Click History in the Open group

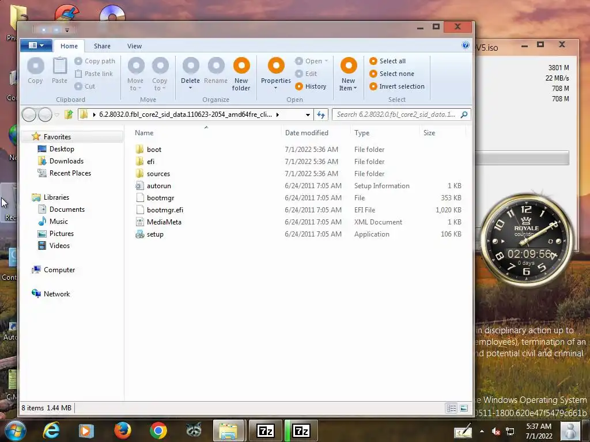pos(311,86)
